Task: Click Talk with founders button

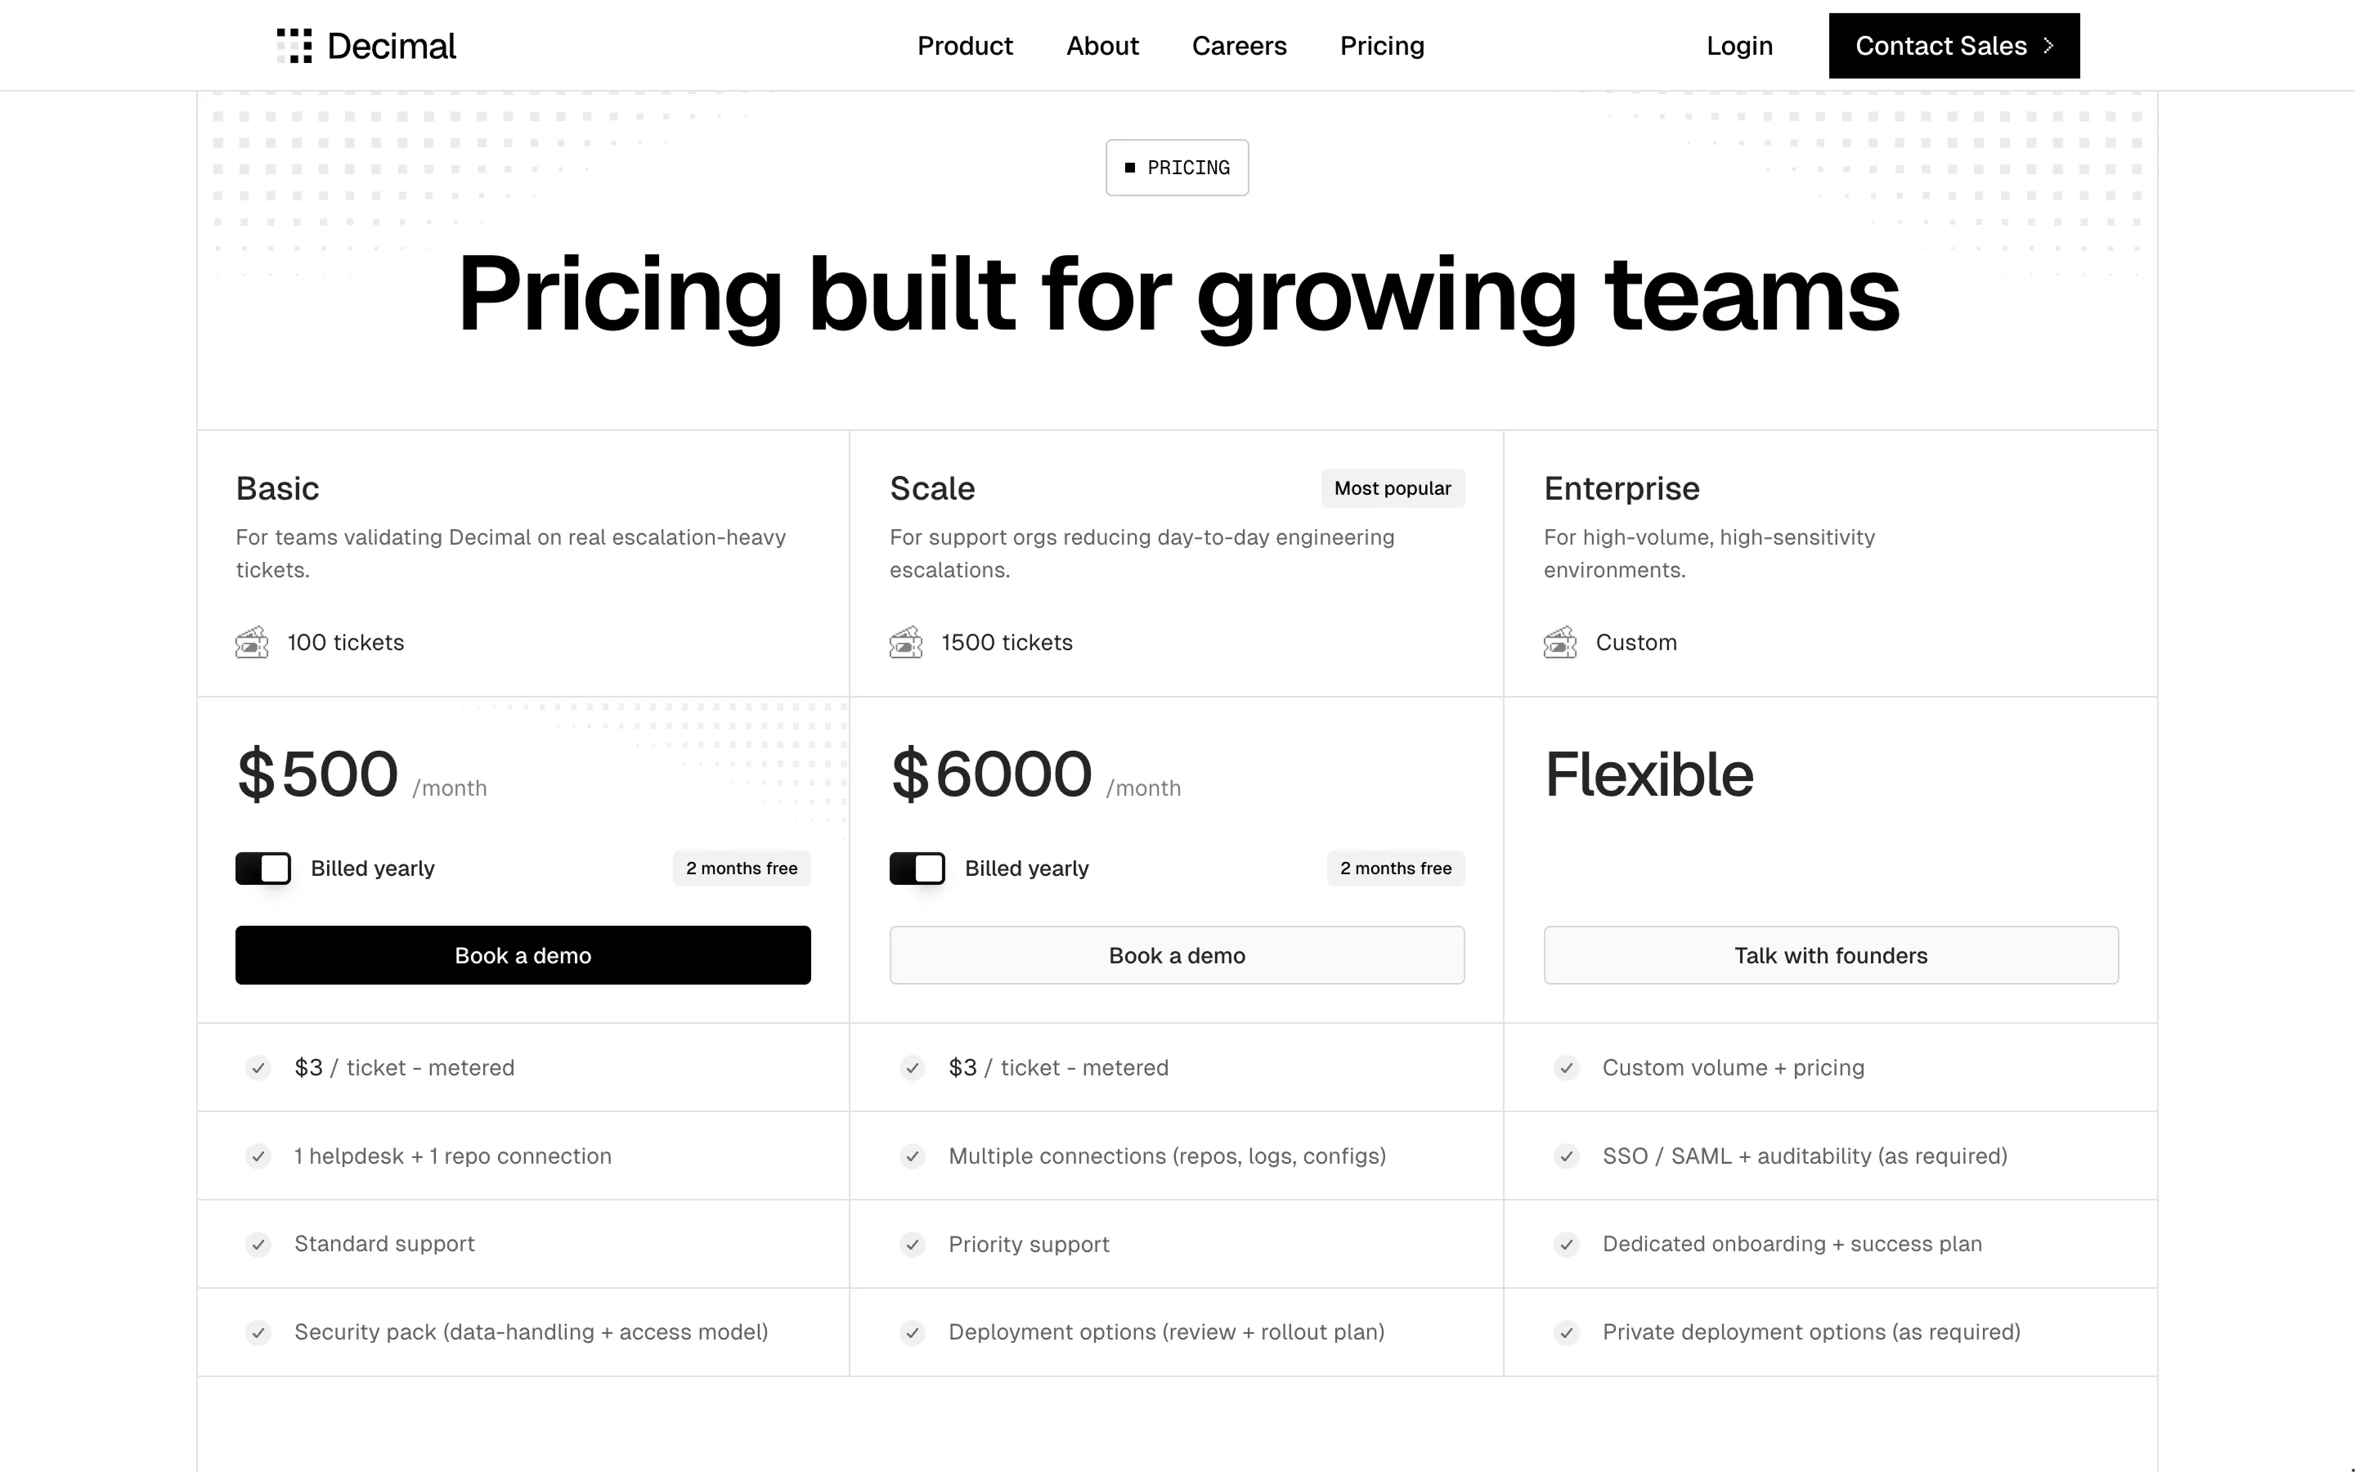Action: pos(1831,955)
